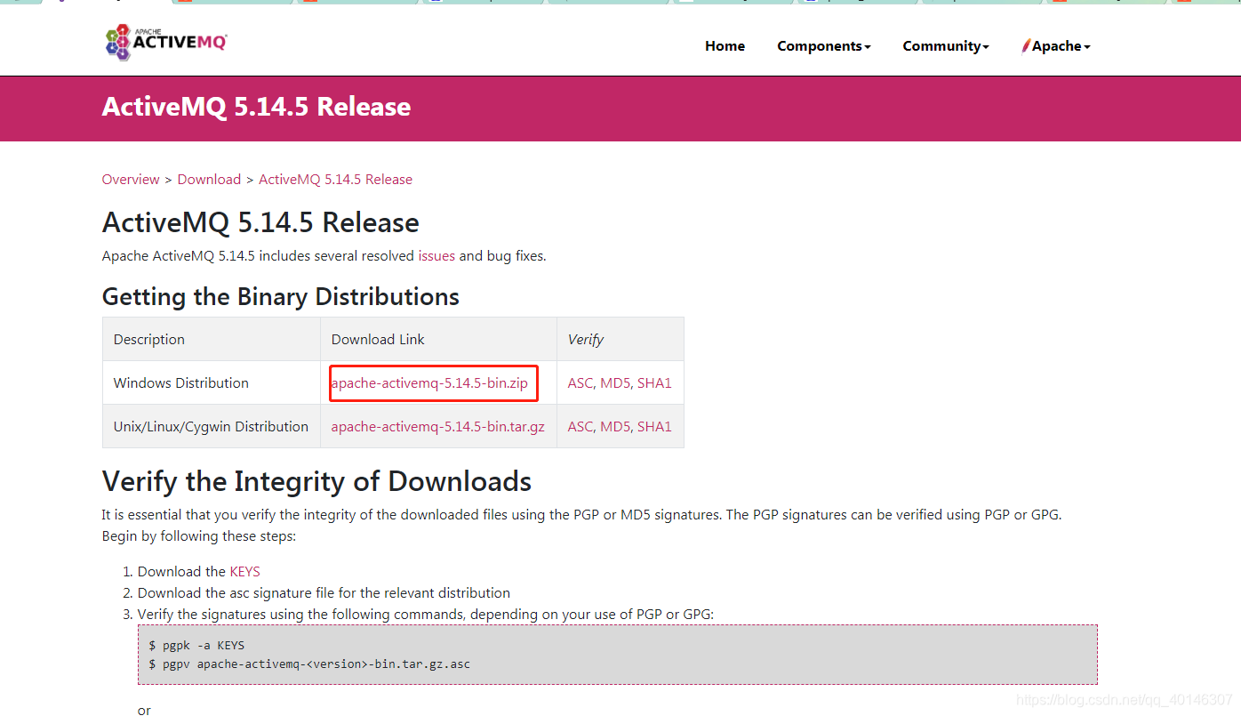Click the ActiveMQ 5.14.5 Release banner title
The height and width of the screenshot is (716, 1241).
[x=256, y=107]
